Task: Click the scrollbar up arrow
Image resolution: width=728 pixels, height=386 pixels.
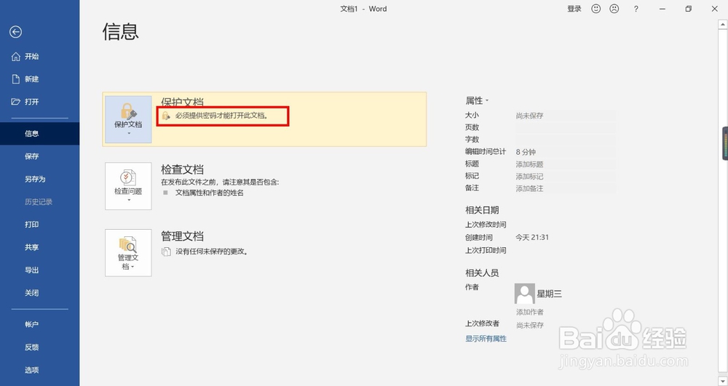Action: [722, 24]
